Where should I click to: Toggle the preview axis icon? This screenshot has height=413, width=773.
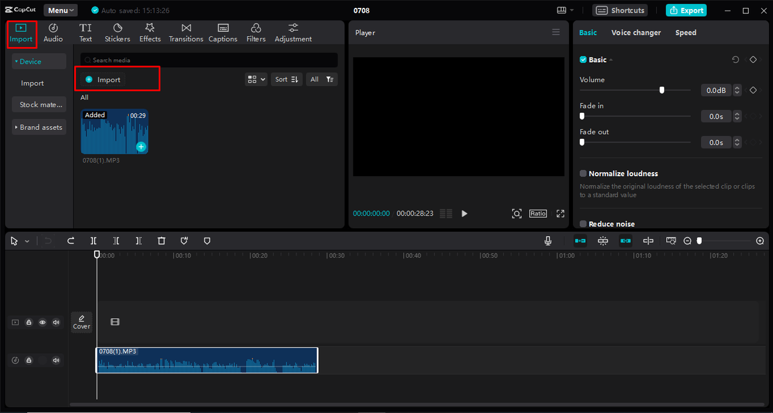coord(648,241)
